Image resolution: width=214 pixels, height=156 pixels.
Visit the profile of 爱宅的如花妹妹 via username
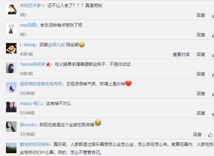(34, 144)
